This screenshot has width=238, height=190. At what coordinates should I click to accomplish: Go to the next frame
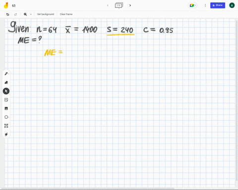[130, 5]
